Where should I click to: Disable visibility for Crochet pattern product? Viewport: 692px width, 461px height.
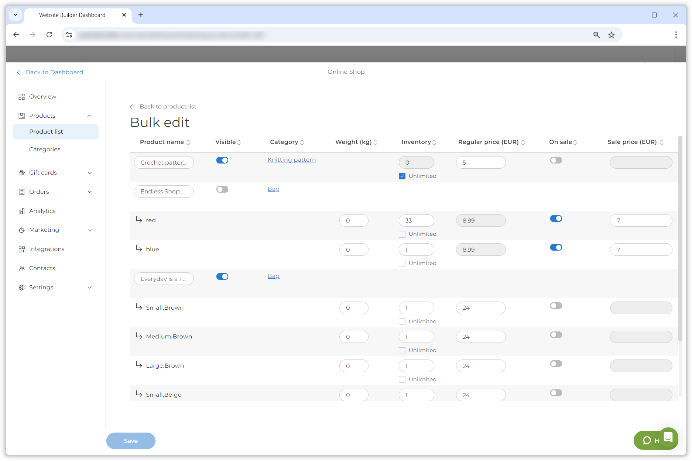tap(222, 160)
